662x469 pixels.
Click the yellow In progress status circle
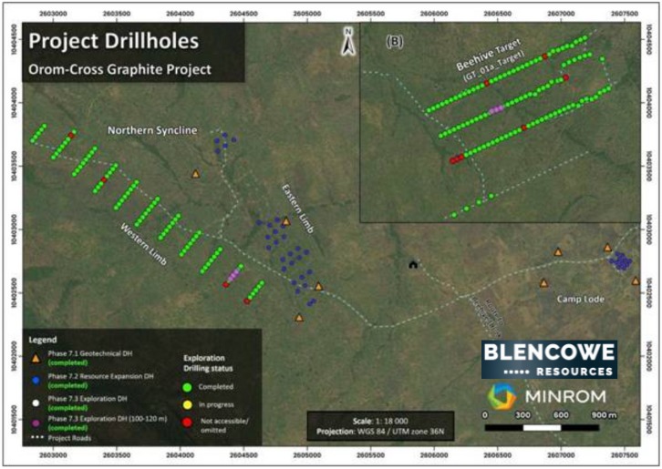pos(188,405)
